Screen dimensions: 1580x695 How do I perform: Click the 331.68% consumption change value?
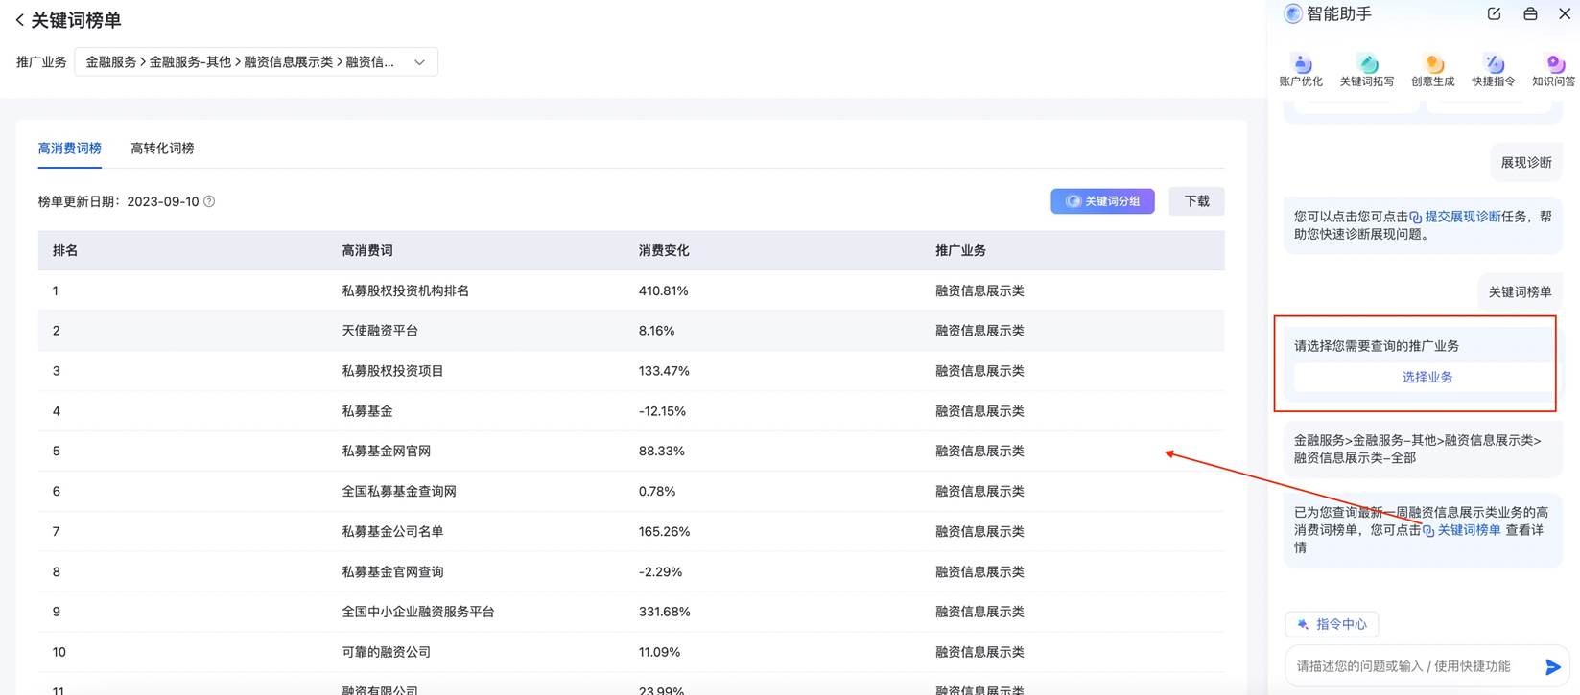665,612
